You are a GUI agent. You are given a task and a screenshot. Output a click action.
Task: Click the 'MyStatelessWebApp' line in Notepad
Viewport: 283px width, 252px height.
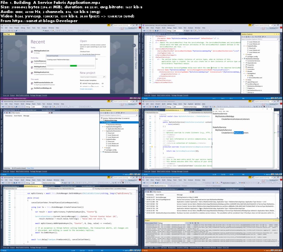click(224, 116)
